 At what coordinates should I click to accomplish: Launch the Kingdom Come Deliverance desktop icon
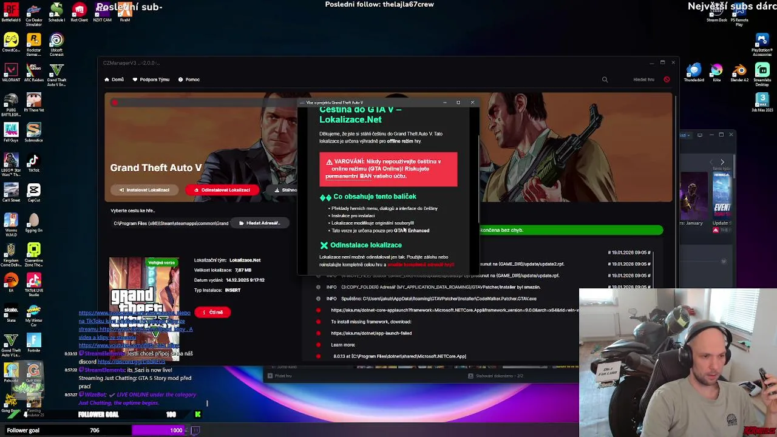[11, 255]
